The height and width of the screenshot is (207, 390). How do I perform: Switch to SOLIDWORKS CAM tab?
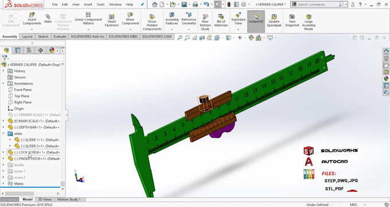[157, 37]
